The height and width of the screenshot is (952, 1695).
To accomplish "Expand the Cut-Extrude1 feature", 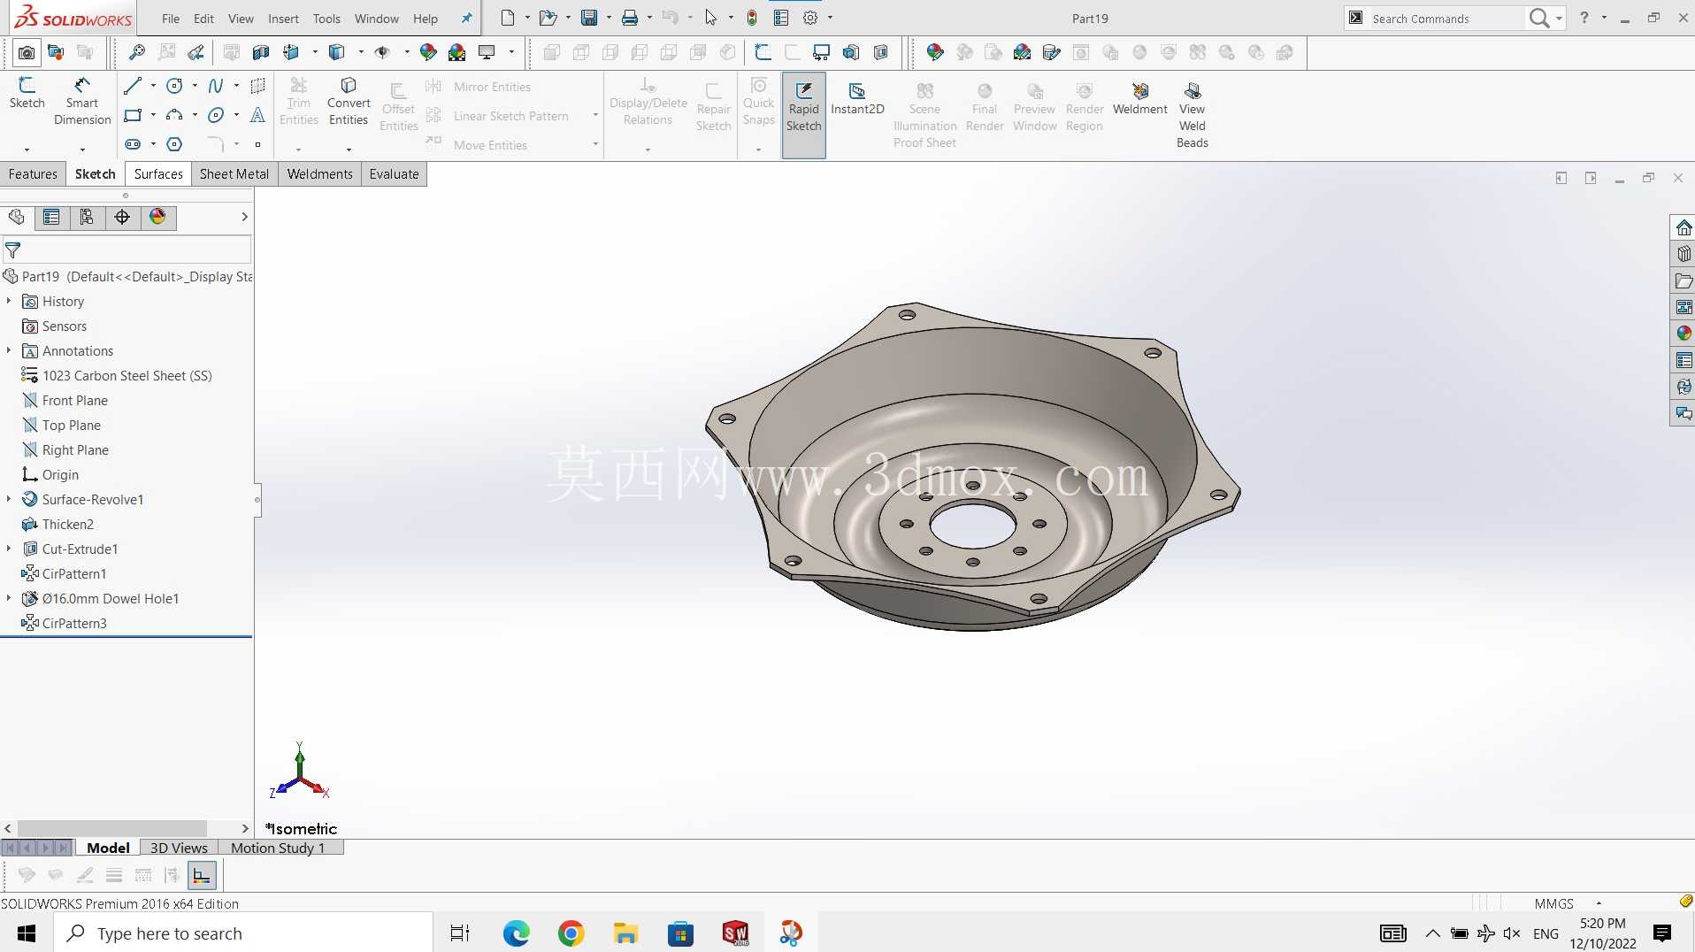I will point(9,549).
